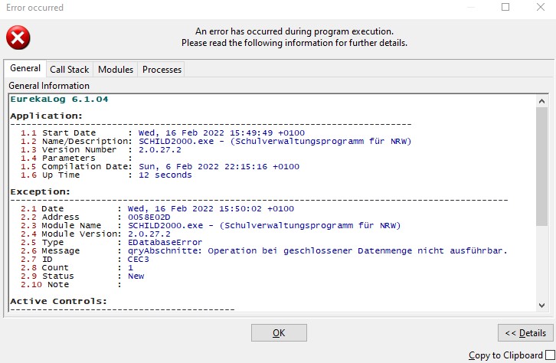This screenshot has width=556, height=363.
Task: Click the Exception date value 15:50:02
Action: tap(240, 209)
